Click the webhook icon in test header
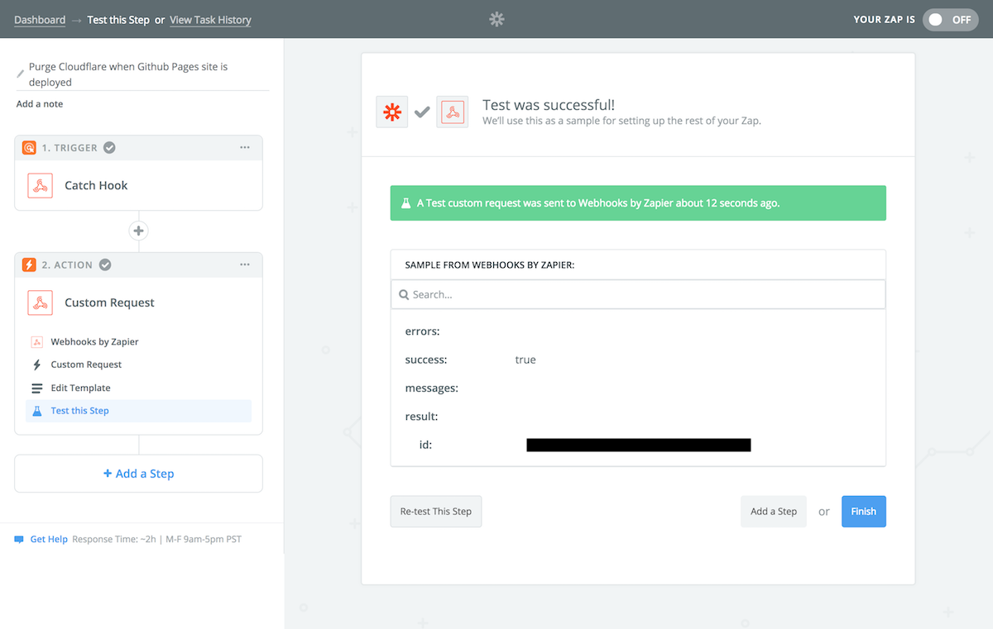The width and height of the screenshot is (993, 629). click(452, 112)
